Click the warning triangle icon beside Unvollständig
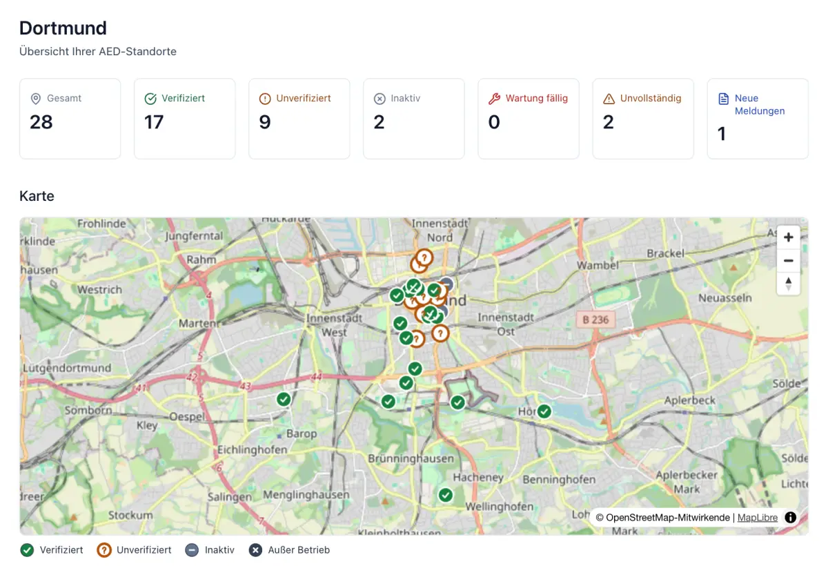 [x=609, y=99]
